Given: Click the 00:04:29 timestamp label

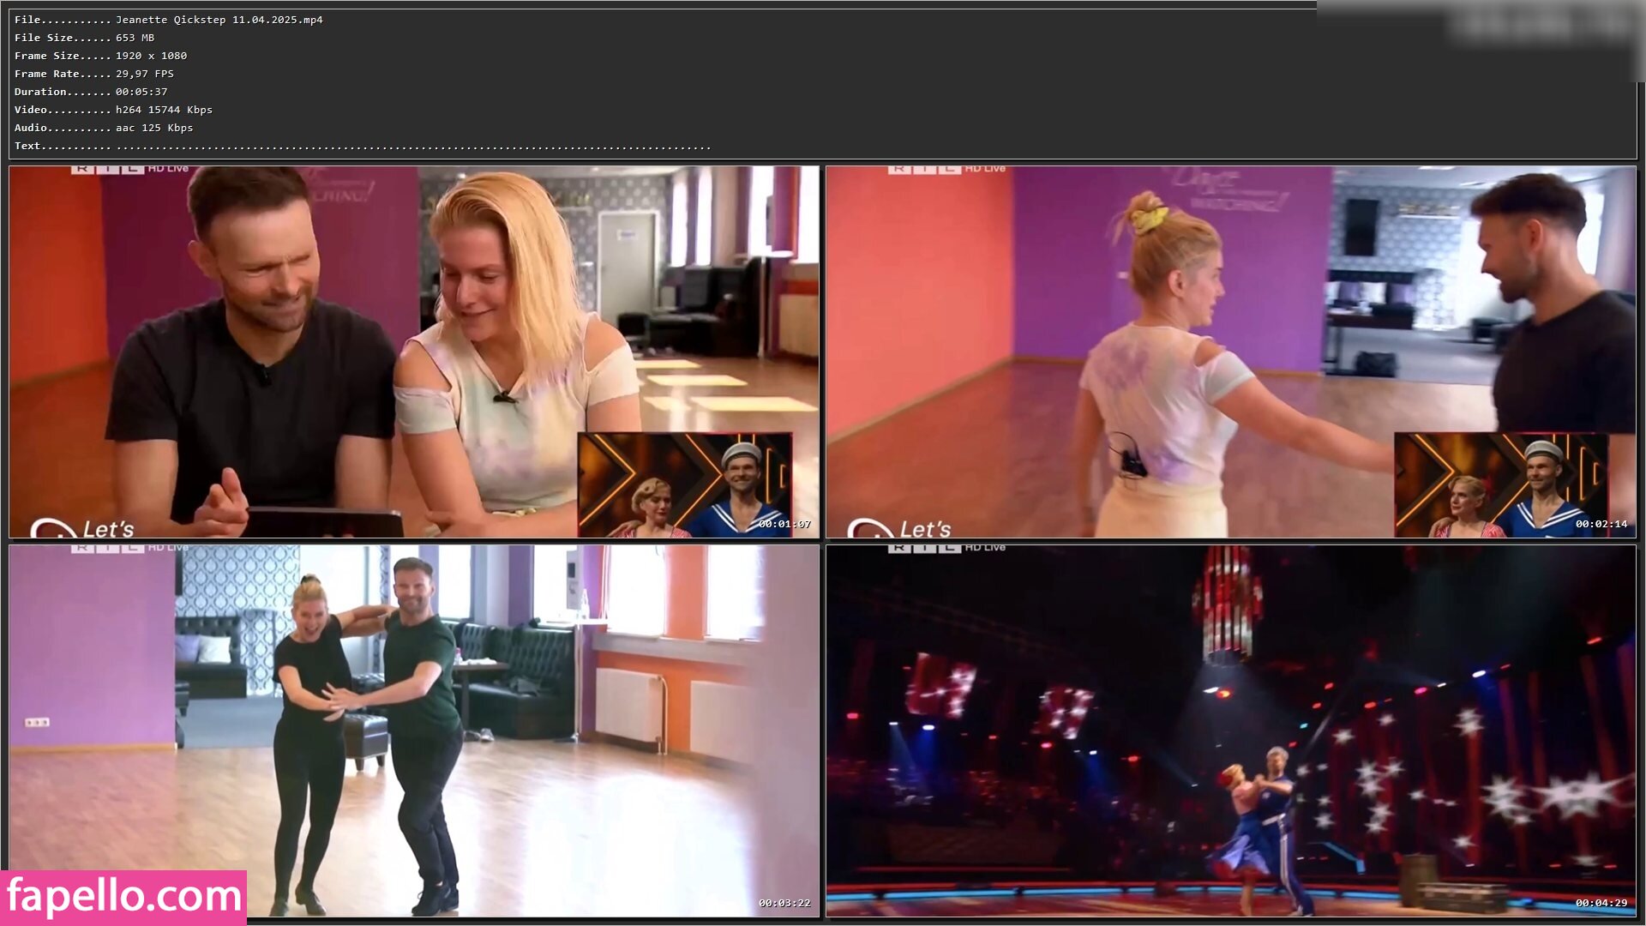Looking at the screenshot, I should [1601, 903].
